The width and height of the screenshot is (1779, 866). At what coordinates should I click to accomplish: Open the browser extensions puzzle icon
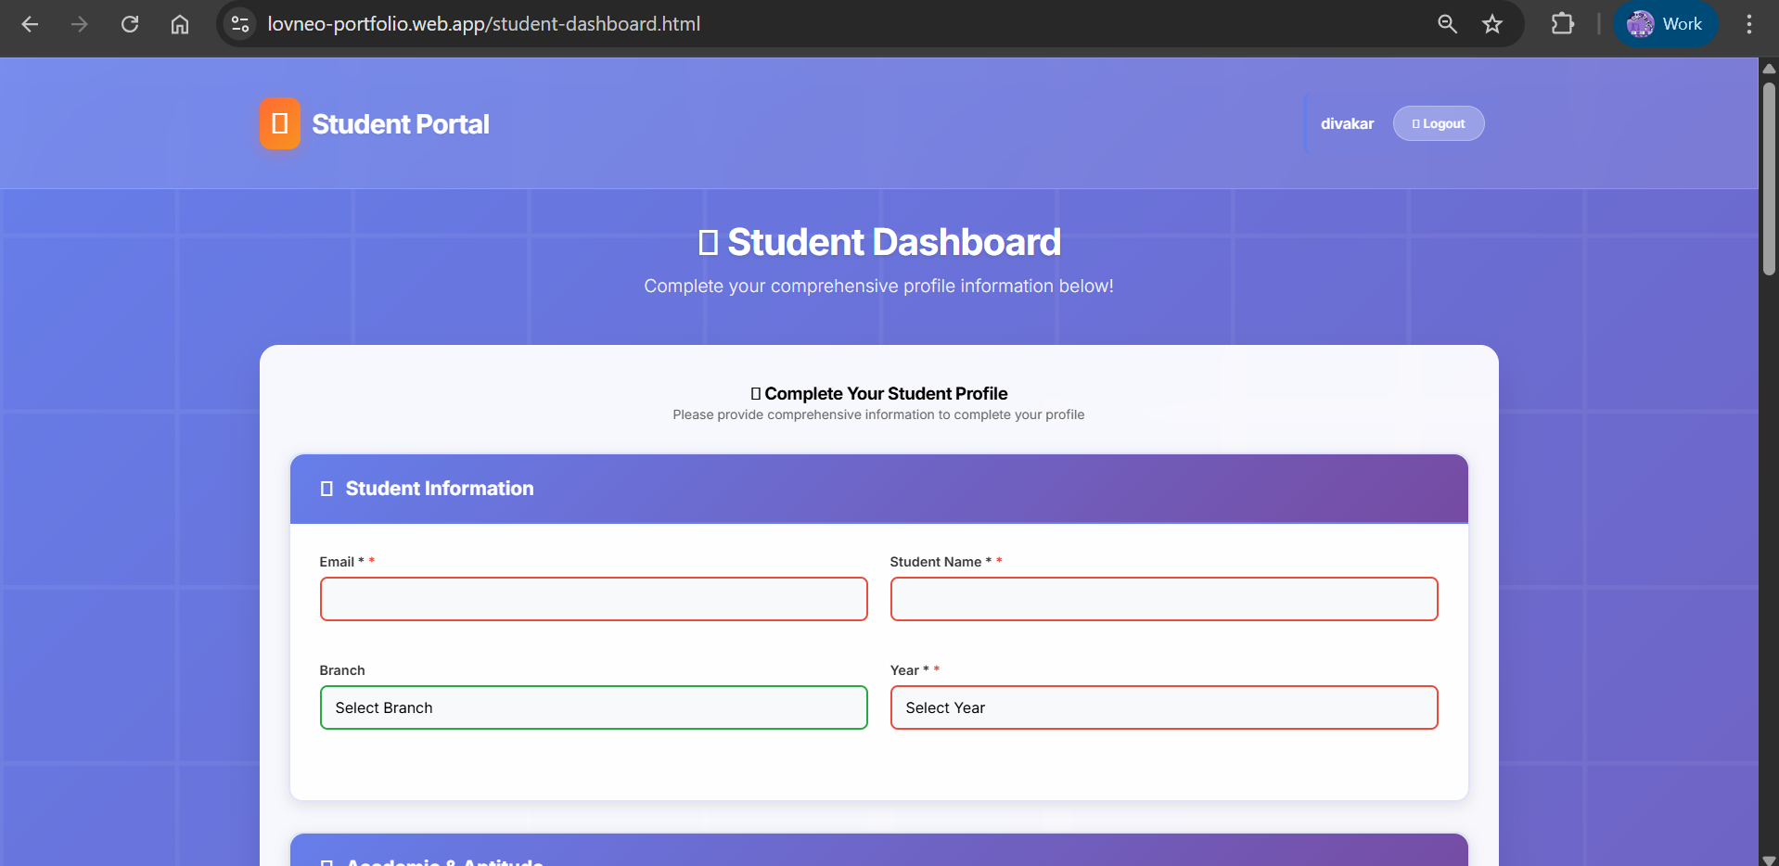click(x=1562, y=24)
